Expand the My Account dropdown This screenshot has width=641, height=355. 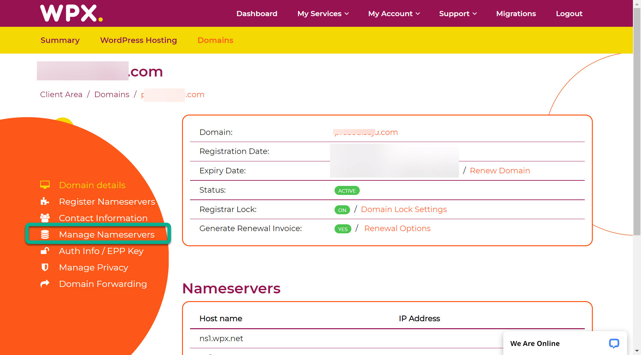(394, 14)
